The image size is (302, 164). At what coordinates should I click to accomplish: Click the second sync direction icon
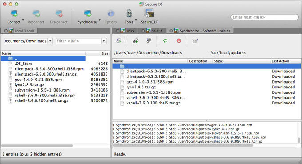pyautogui.click(x=135, y=40)
